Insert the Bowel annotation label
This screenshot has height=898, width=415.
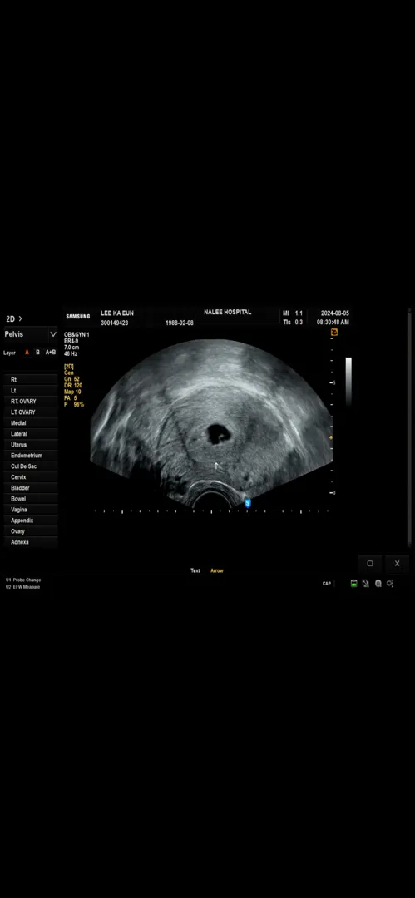pyautogui.click(x=31, y=499)
